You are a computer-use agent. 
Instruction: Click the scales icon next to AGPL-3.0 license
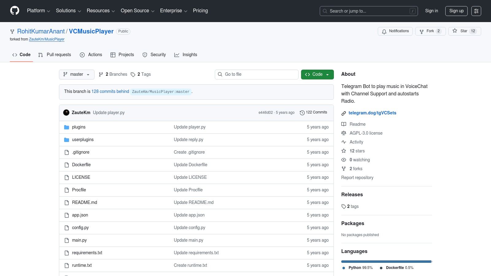(x=344, y=133)
